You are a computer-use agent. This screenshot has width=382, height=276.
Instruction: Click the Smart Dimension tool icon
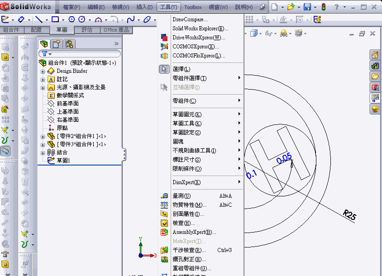tap(21, 19)
